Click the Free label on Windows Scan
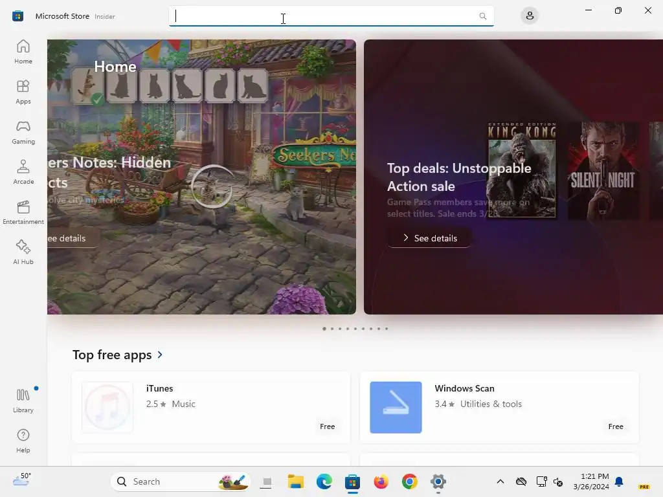 [x=616, y=426]
